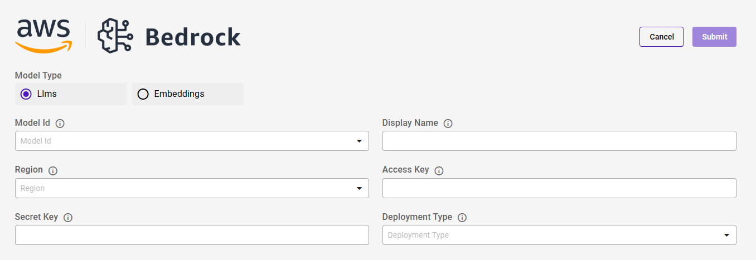Open the Model Id dropdown

coord(192,141)
